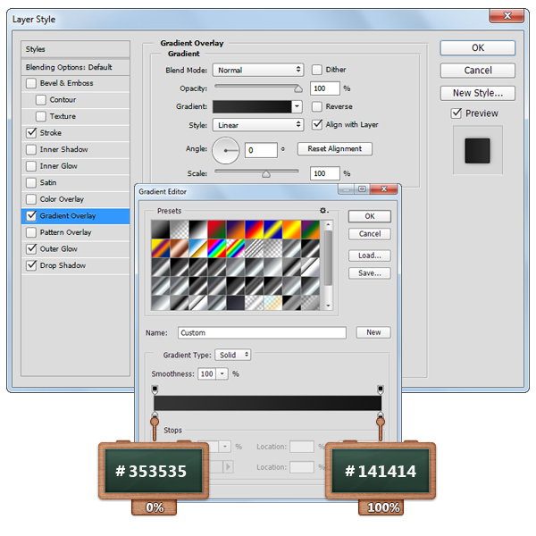Click the gradient Name text field

pyautogui.click(x=262, y=332)
